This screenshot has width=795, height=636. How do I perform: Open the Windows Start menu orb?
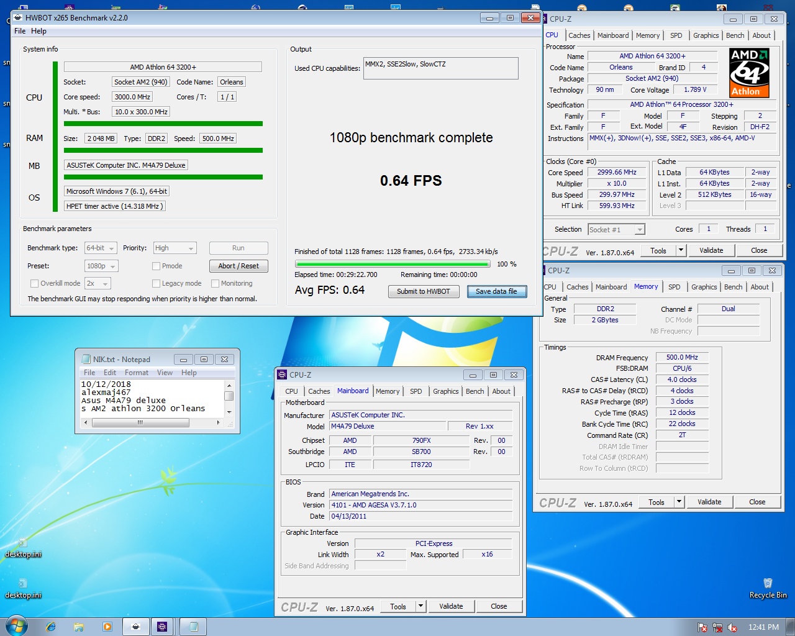click(16, 626)
